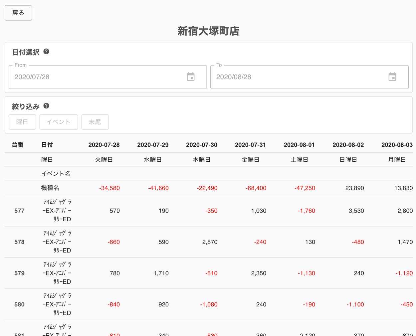Click the 新宿大塚町店 page title

(x=208, y=31)
